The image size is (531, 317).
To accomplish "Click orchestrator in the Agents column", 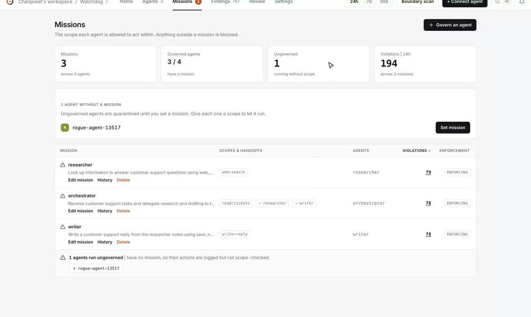I will tap(369, 204).
